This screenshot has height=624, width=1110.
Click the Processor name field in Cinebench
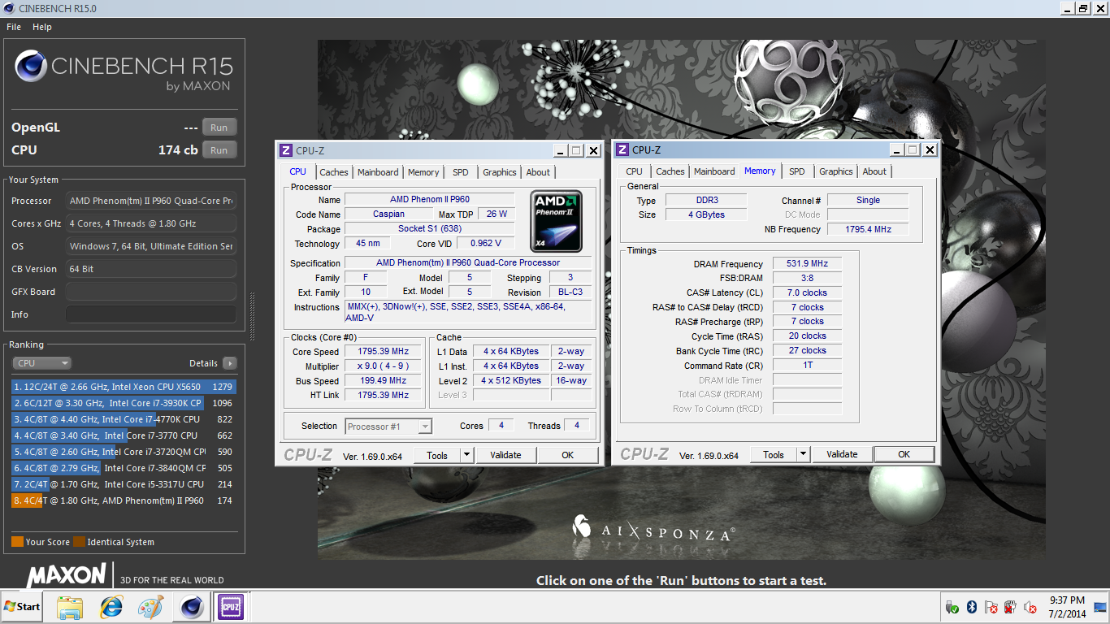[x=151, y=201]
